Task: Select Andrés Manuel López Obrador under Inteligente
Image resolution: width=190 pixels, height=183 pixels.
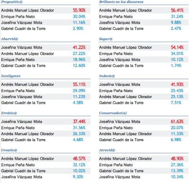Action: click(x=27, y=85)
